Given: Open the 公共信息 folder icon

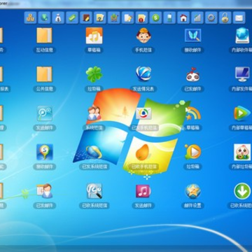Looking at the screenshot, I should 44,74.
